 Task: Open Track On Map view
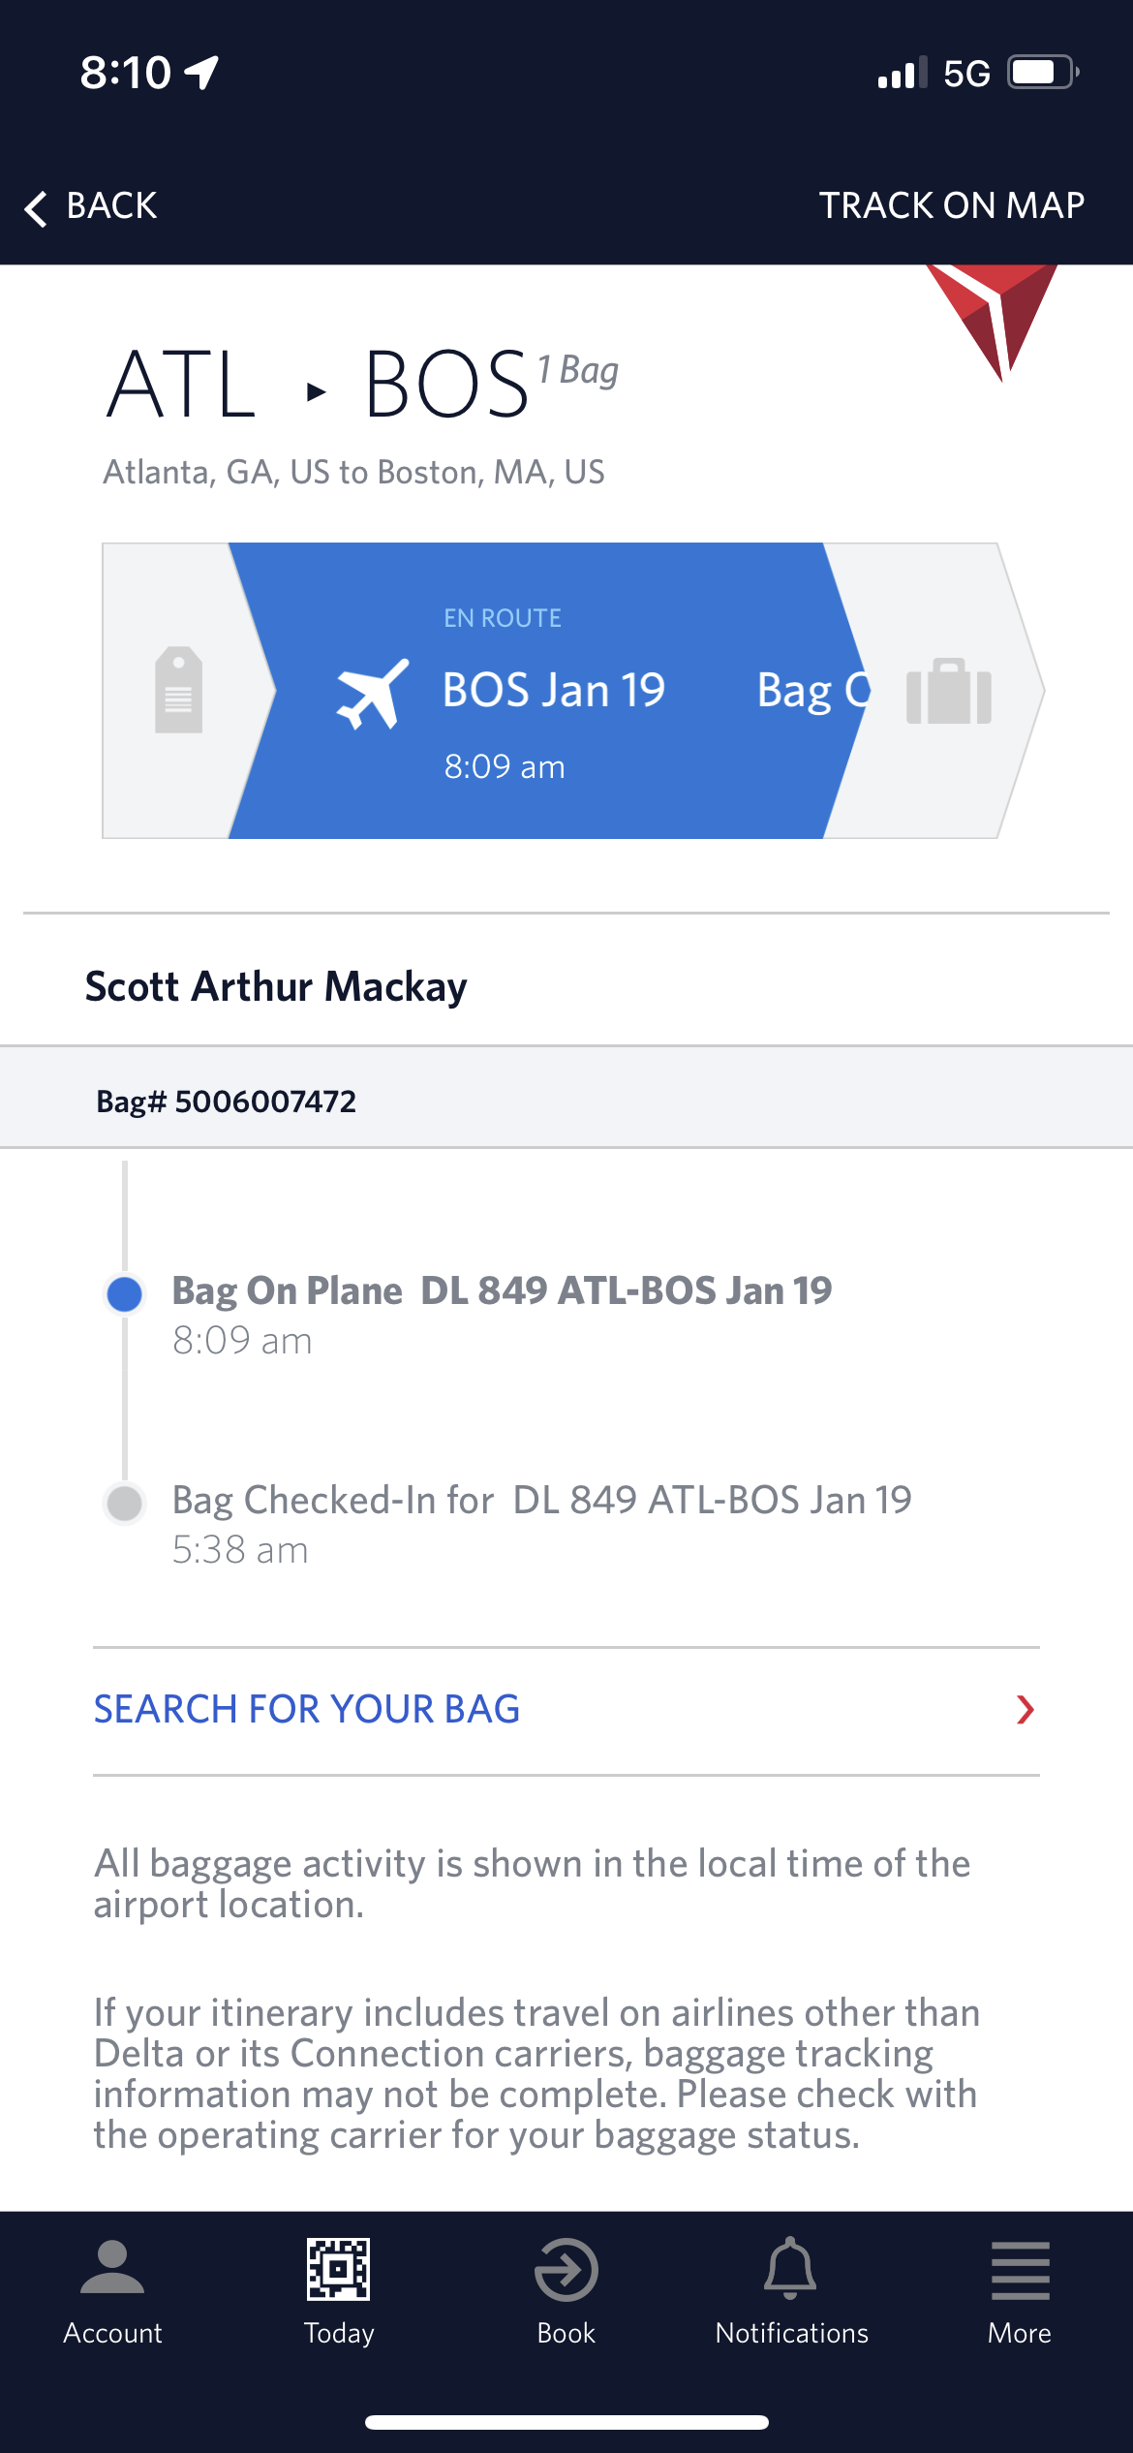pyautogui.click(x=951, y=205)
